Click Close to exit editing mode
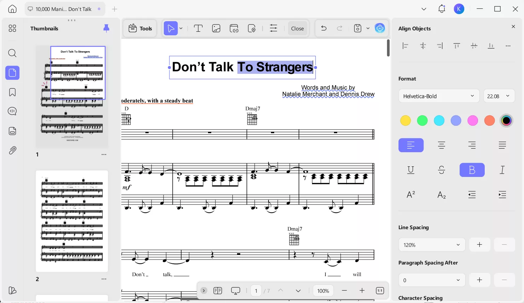This screenshot has width=524, height=303. tap(297, 28)
